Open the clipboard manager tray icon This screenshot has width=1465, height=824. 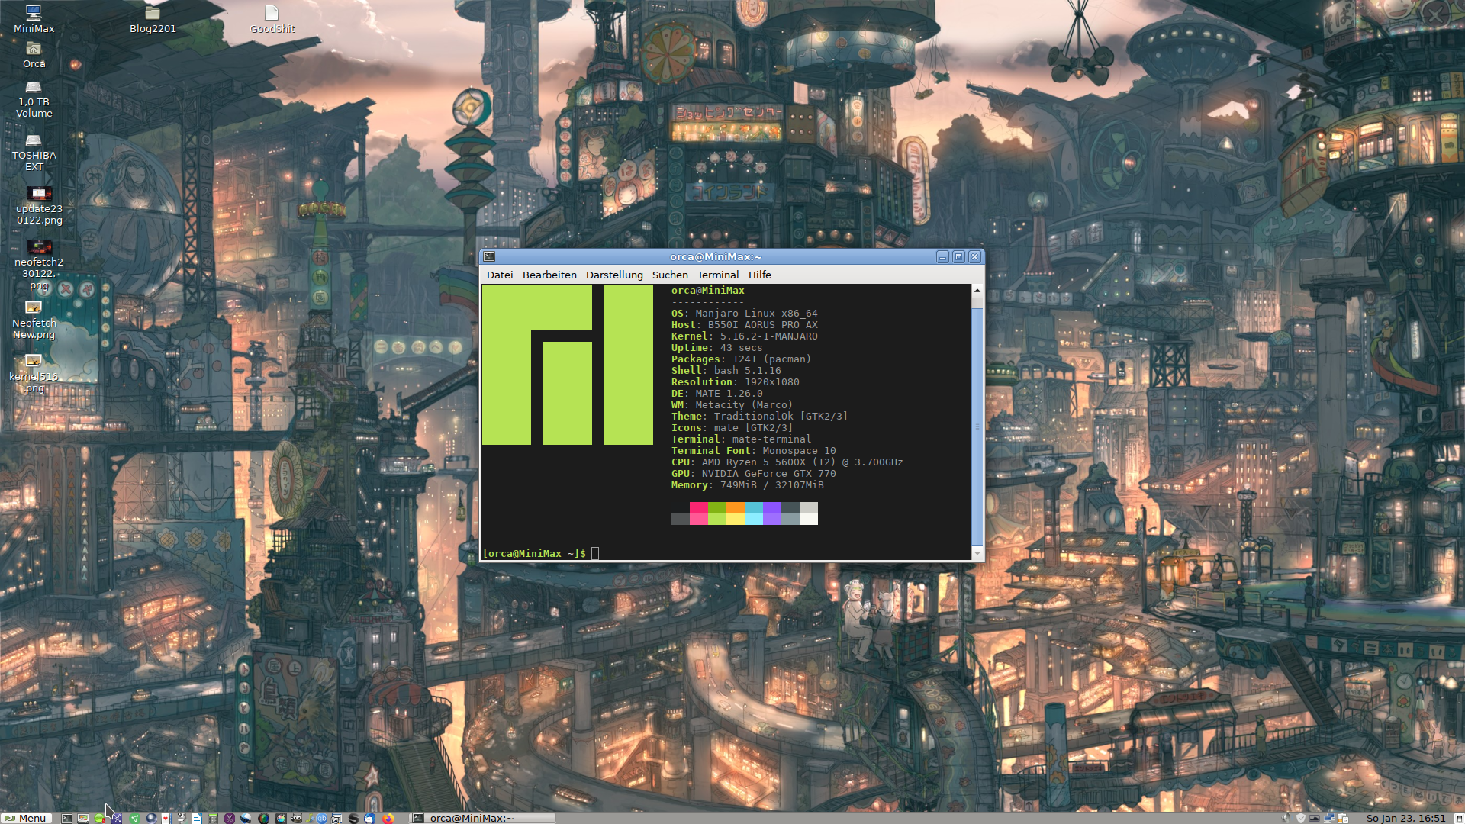click(1343, 818)
